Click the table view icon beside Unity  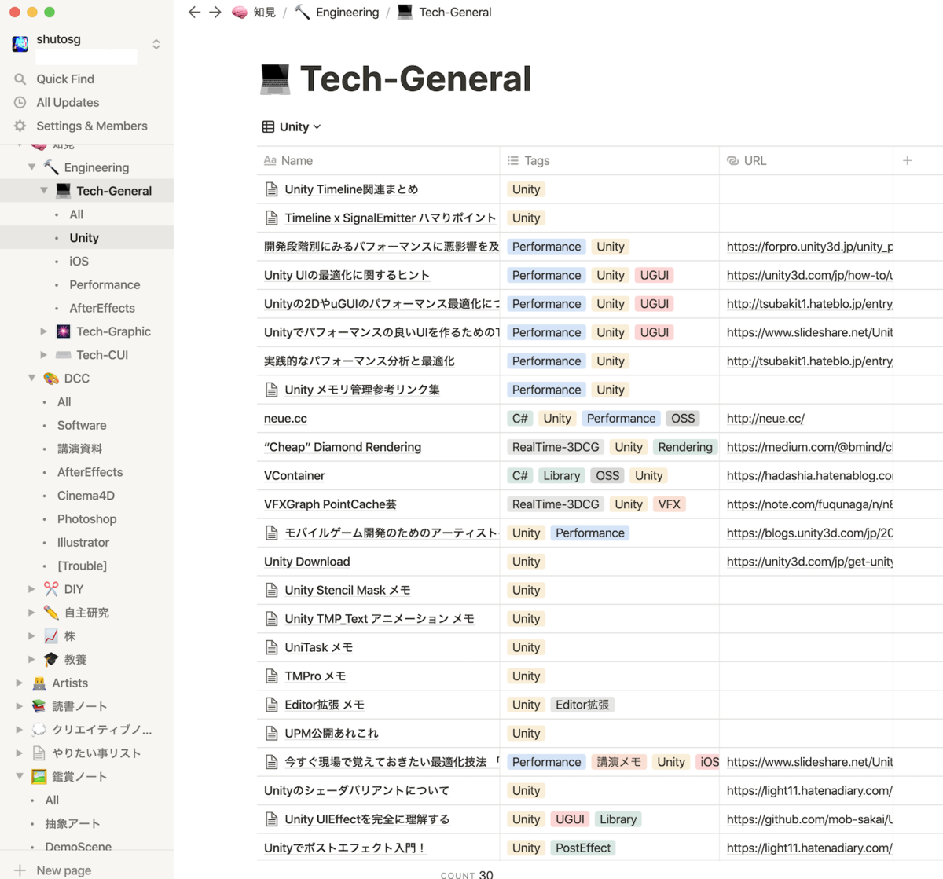pos(268,127)
